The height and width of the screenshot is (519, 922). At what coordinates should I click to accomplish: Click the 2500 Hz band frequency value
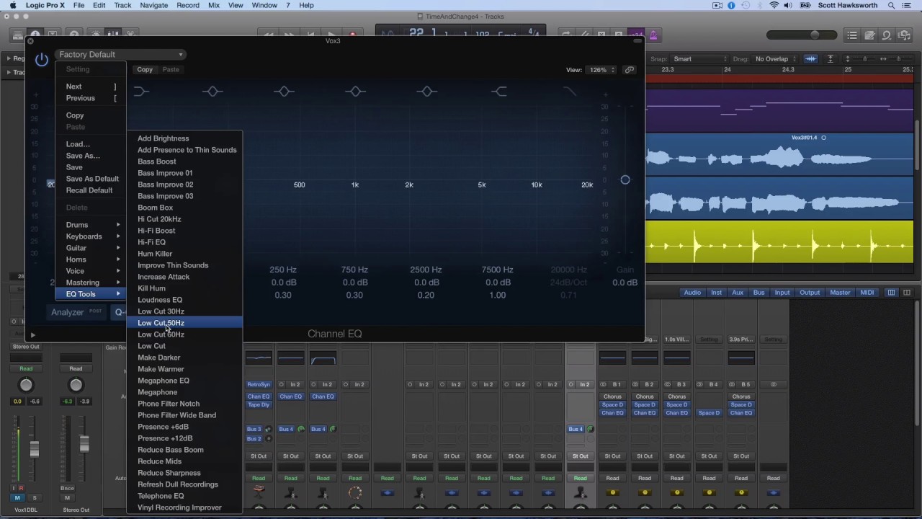click(426, 270)
